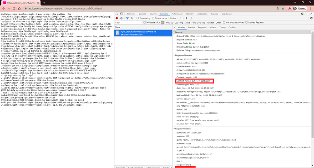The height and width of the screenshot is (168, 314).
Task: Enable the Preserve log checkbox
Action: point(138,18)
